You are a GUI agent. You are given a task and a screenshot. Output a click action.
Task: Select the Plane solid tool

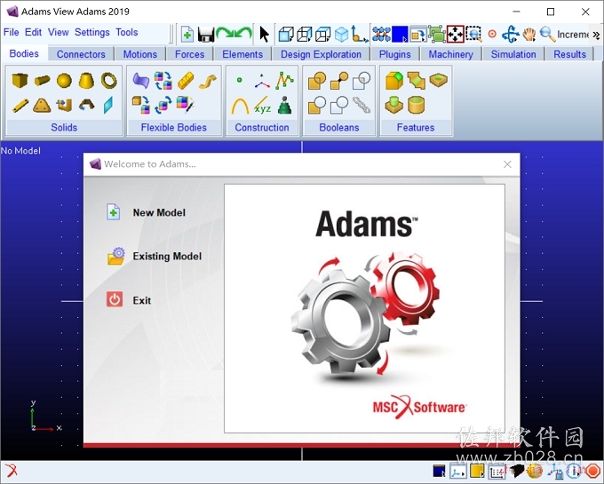pos(108,105)
